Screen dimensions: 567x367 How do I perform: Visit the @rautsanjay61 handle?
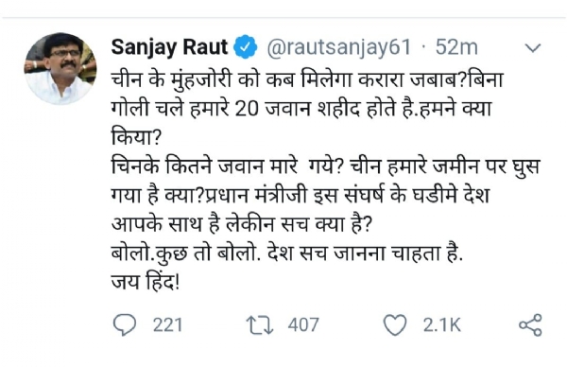[339, 47]
